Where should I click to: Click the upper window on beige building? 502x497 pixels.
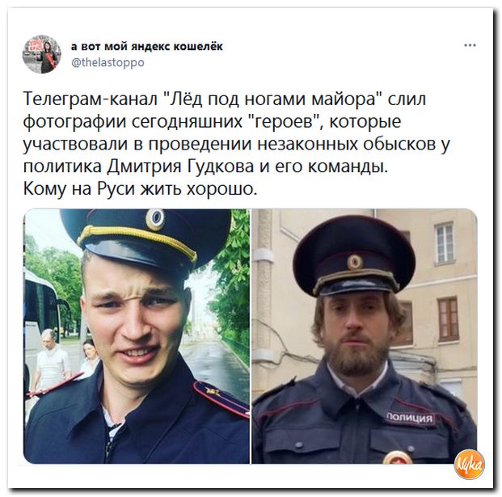(445, 243)
